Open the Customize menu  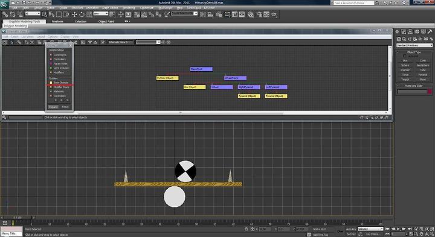146,8
